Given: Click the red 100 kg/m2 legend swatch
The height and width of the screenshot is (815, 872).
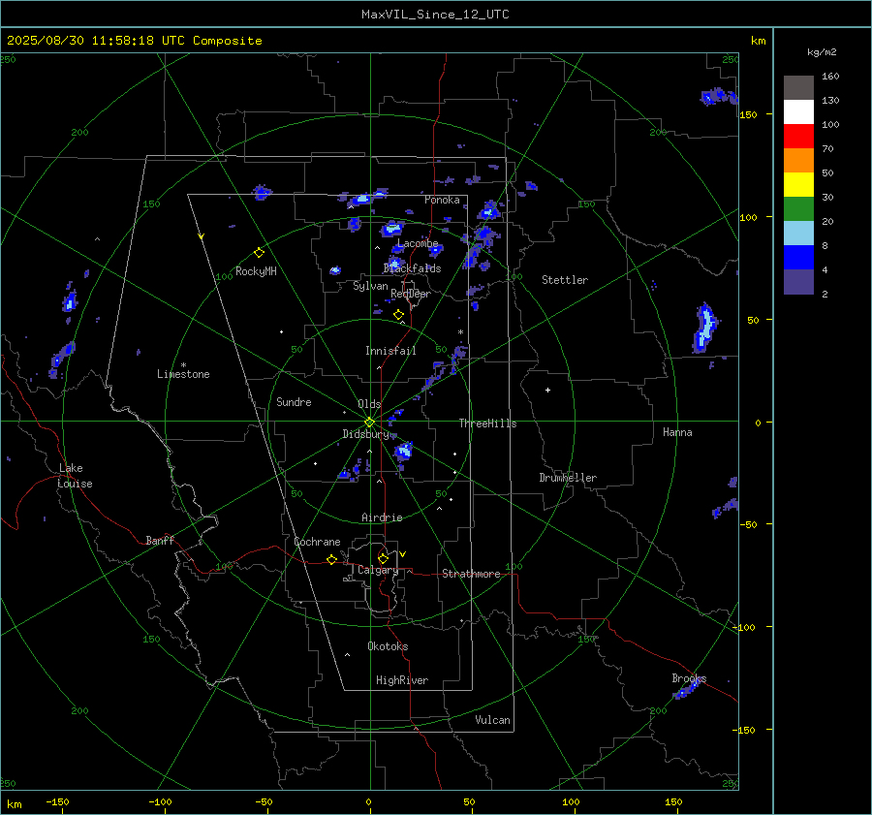Looking at the screenshot, I should click(x=798, y=137).
